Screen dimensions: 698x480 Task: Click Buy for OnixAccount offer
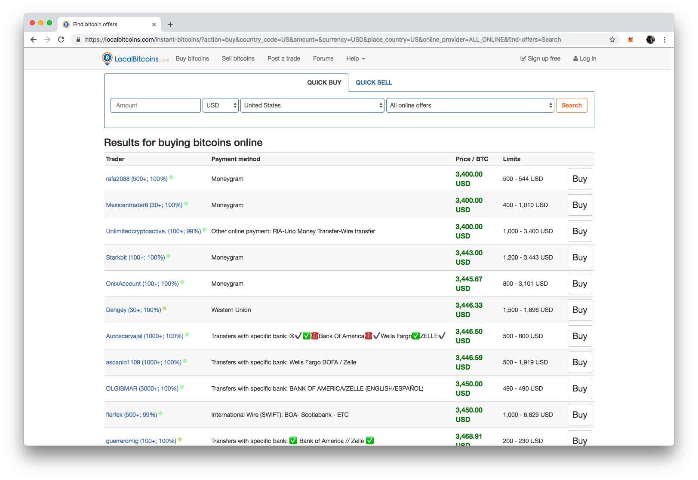coord(580,284)
